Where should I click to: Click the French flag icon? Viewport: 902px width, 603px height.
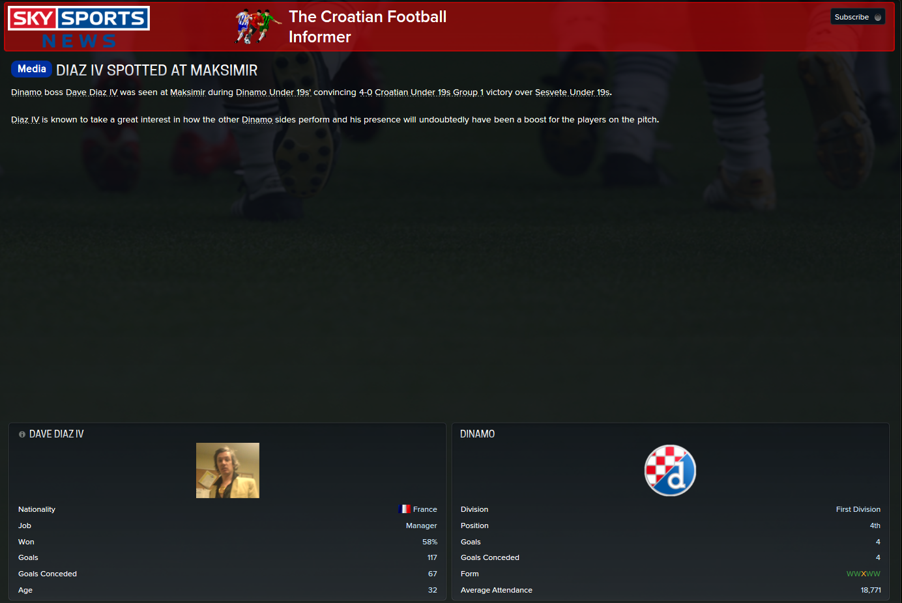point(405,509)
